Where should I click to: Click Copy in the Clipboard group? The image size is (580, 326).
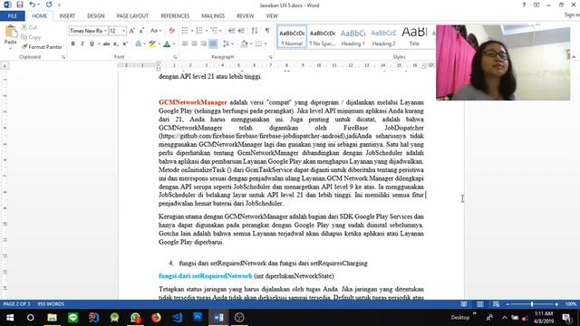(31, 37)
